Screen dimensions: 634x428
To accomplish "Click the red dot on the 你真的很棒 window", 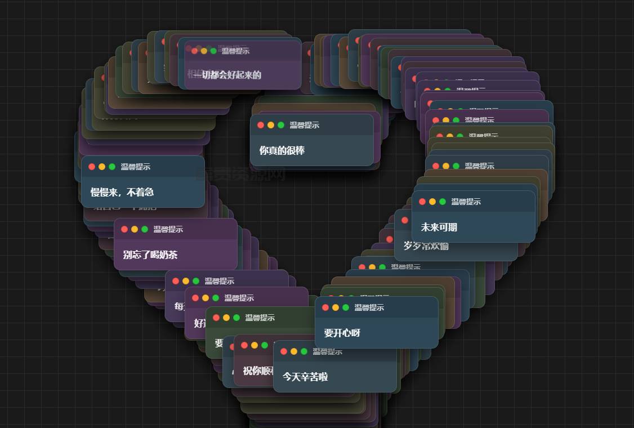I will coord(261,125).
